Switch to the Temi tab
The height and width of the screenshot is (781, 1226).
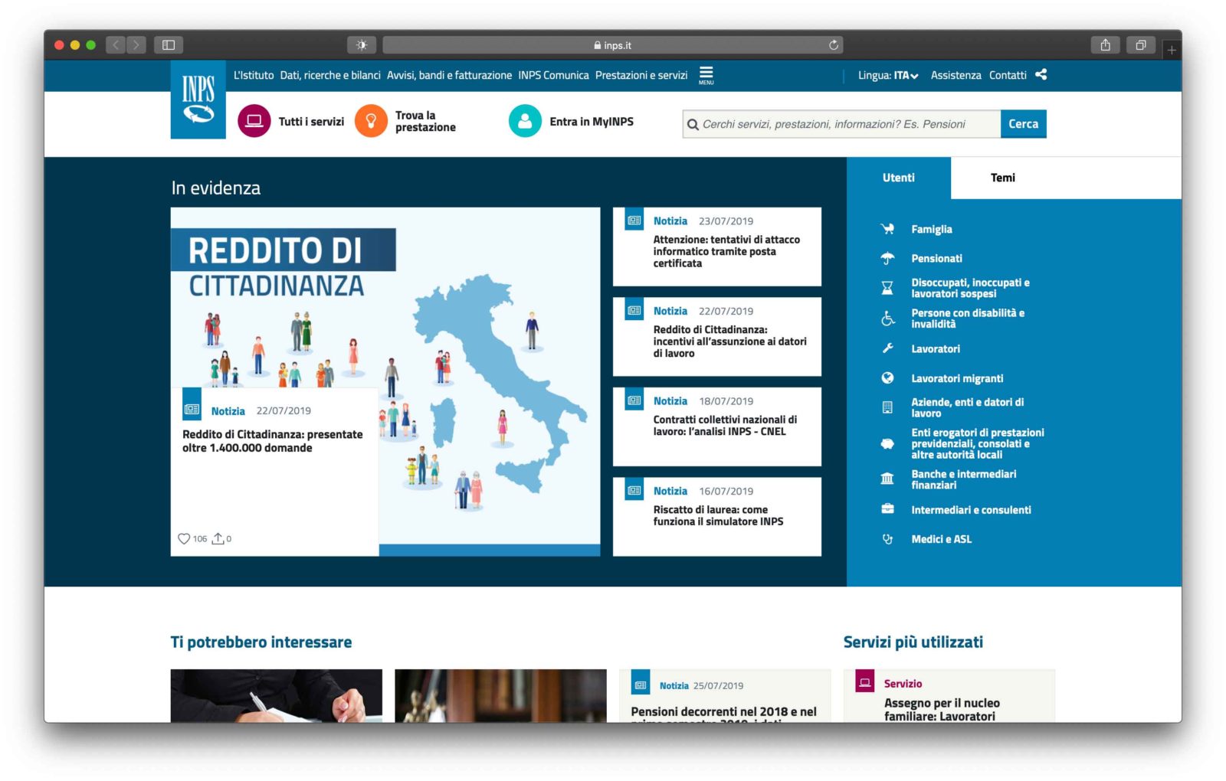coord(1002,178)
